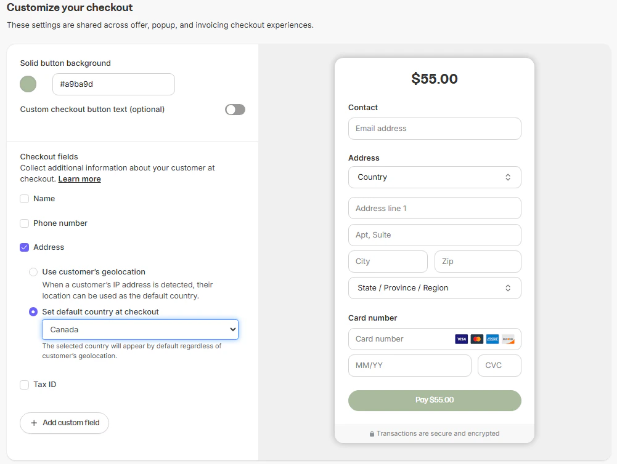Check the Tax ID checkbox

coord(25,385)
